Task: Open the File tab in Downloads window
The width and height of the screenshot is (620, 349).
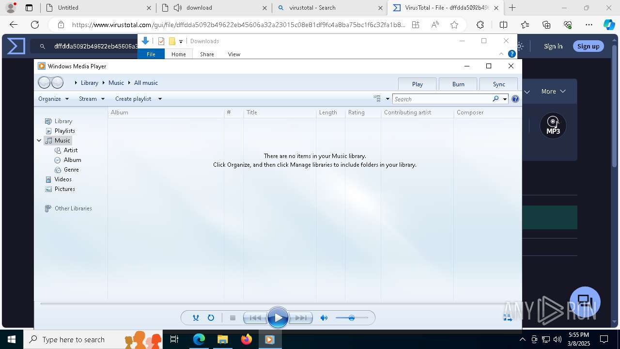Action: click(x=151, y=54)
